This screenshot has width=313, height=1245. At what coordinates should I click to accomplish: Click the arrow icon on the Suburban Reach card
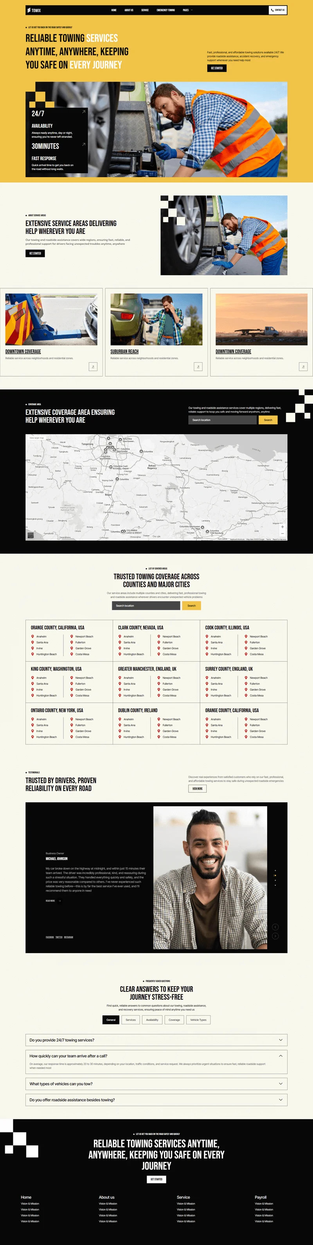click(198, 367)
